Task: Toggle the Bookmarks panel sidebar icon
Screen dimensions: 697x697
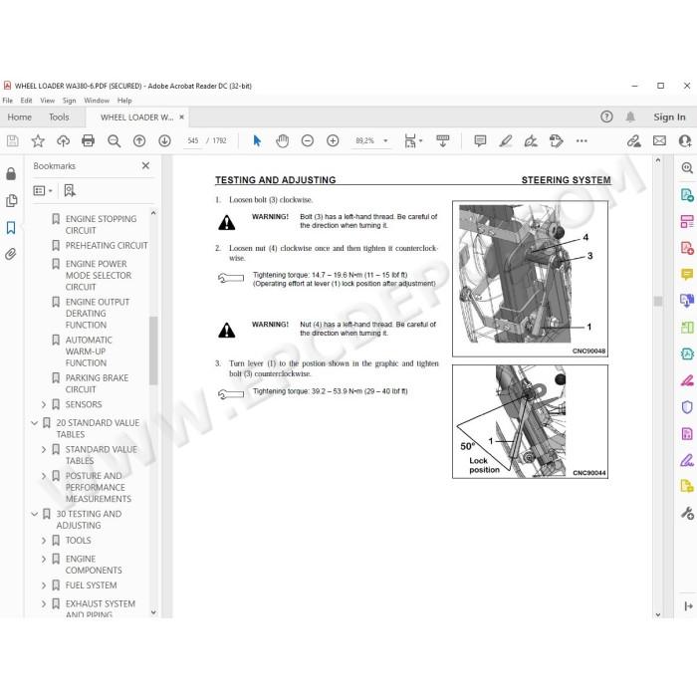Action: (11, 228)
